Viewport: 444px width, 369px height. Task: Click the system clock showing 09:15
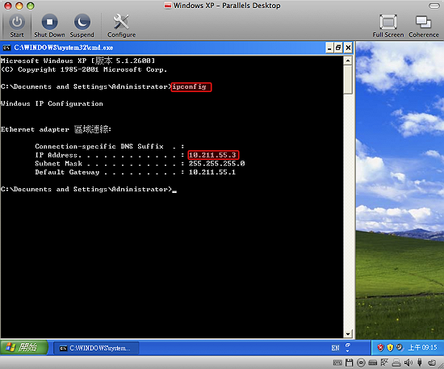422,347
